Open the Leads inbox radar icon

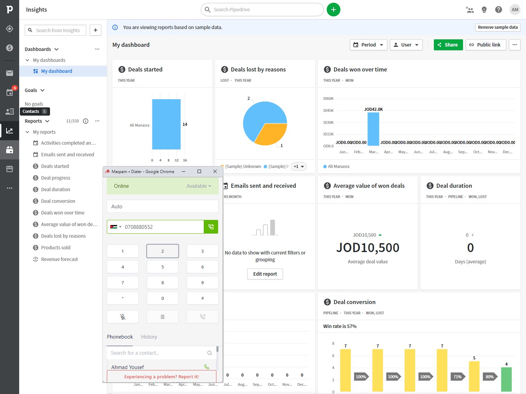[10, 29]
